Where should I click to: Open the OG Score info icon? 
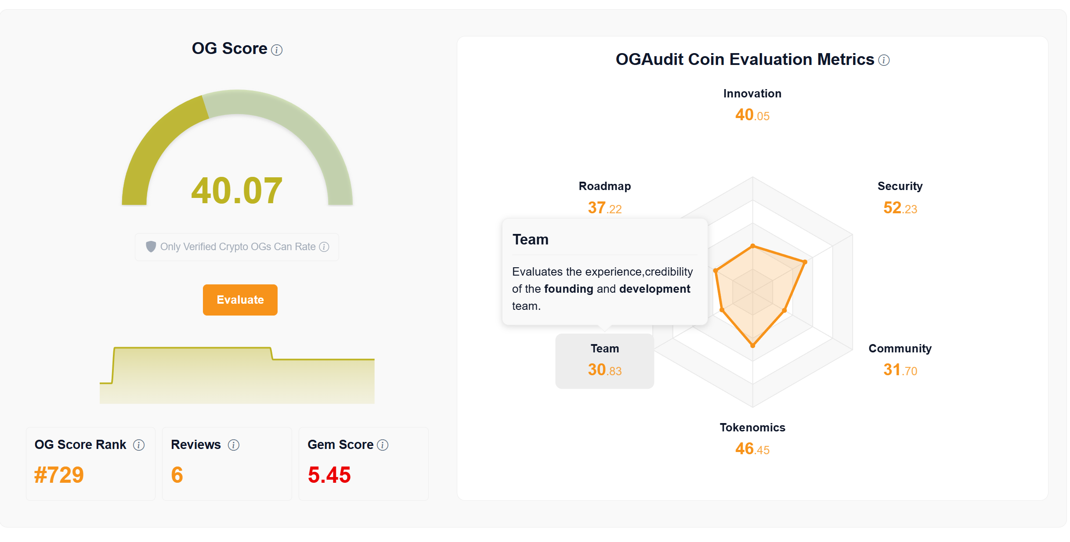pyautogui.click(x=276, y=50)
